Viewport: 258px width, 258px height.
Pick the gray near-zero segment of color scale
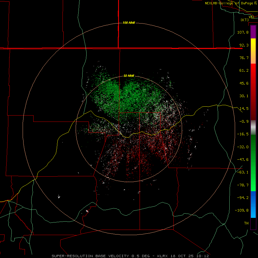click(253, 128)
